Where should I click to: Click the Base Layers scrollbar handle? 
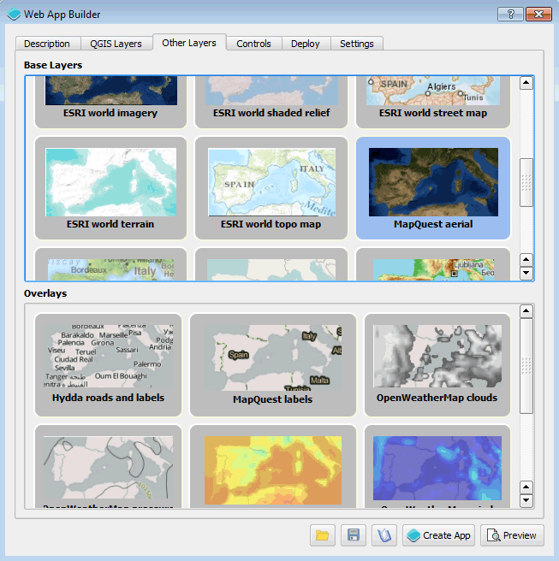pos(526,181)
